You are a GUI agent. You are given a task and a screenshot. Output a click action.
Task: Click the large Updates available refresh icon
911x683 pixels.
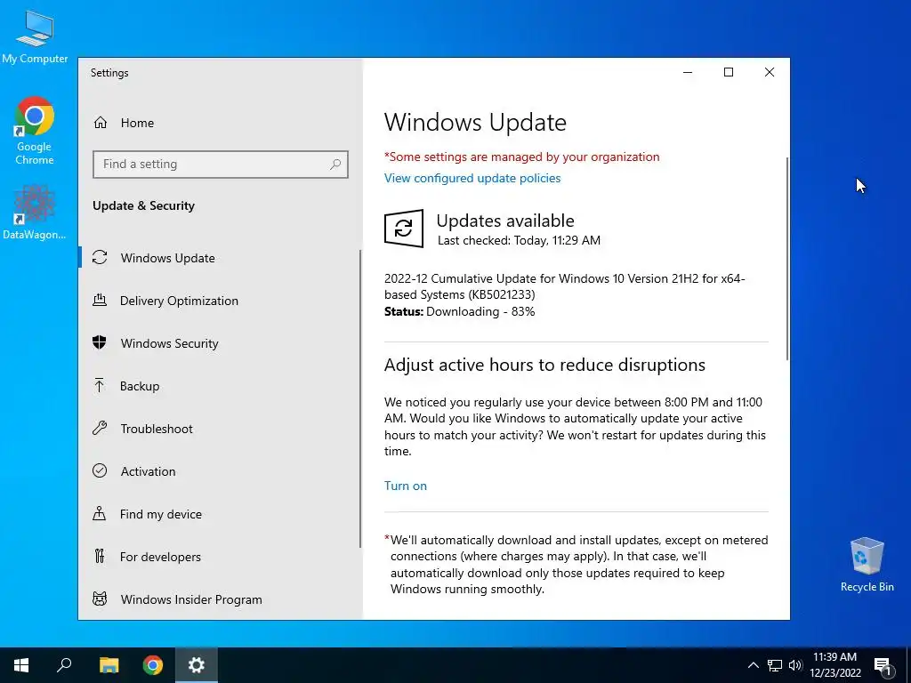coord(404,229)
